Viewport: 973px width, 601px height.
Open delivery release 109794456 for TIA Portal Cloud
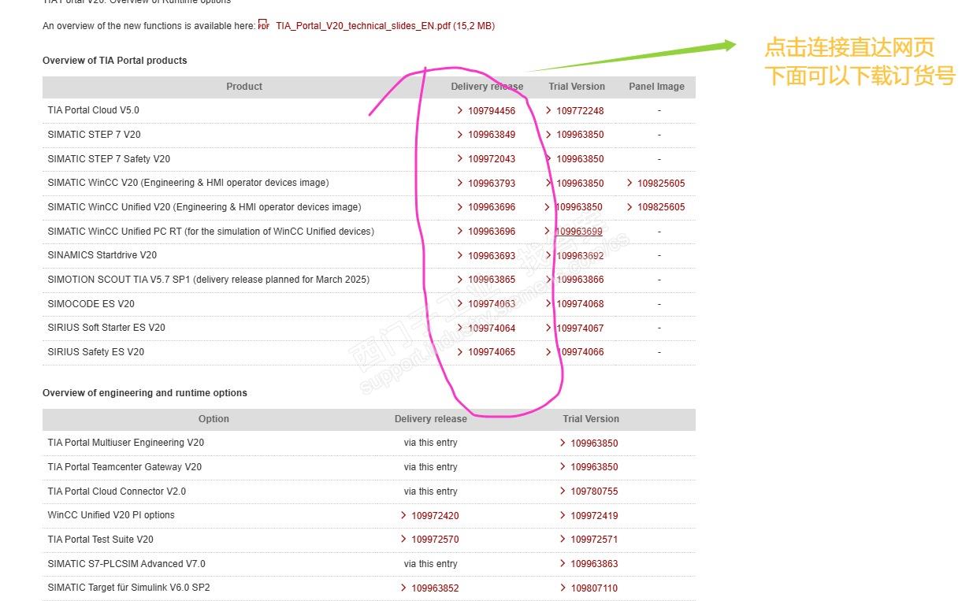(x=492, y=111)
